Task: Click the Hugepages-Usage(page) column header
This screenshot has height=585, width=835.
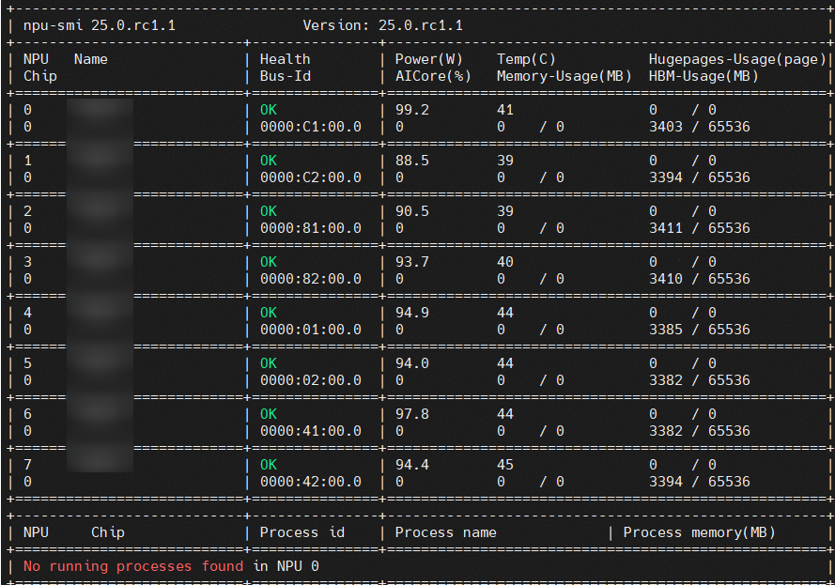Action: [737, 59]
